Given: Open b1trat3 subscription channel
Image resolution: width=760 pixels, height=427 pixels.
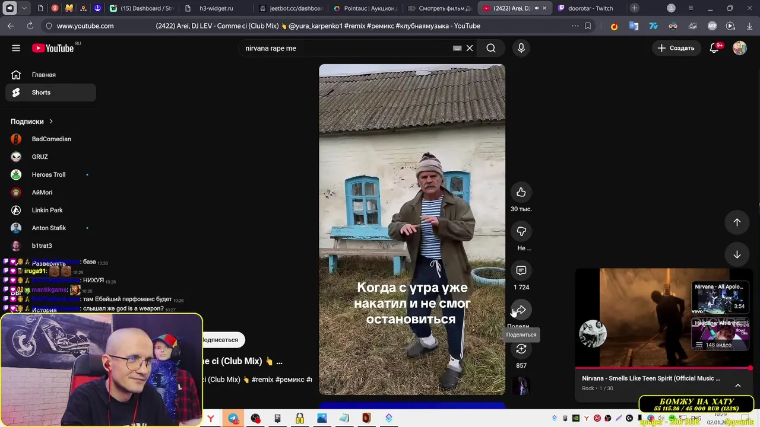Looking at the screenshot, I should [x=51, y=246].
